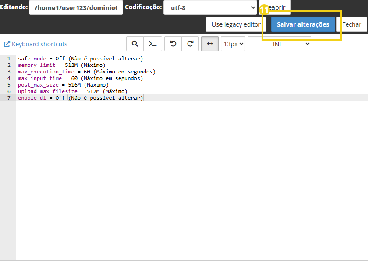Click the upload_max_filesize line
Viewport: 368px width, 267px height.
[73, 91]
